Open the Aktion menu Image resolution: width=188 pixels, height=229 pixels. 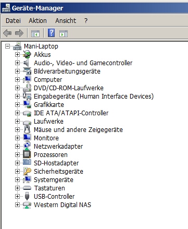pyautogui.click(x=37, y=21)
